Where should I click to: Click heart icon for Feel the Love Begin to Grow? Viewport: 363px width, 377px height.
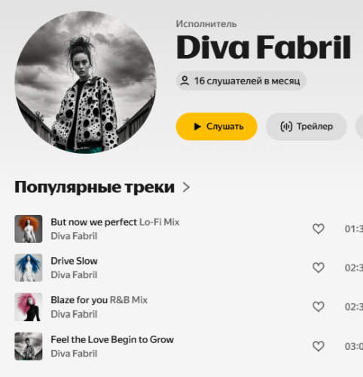(319, 346)
